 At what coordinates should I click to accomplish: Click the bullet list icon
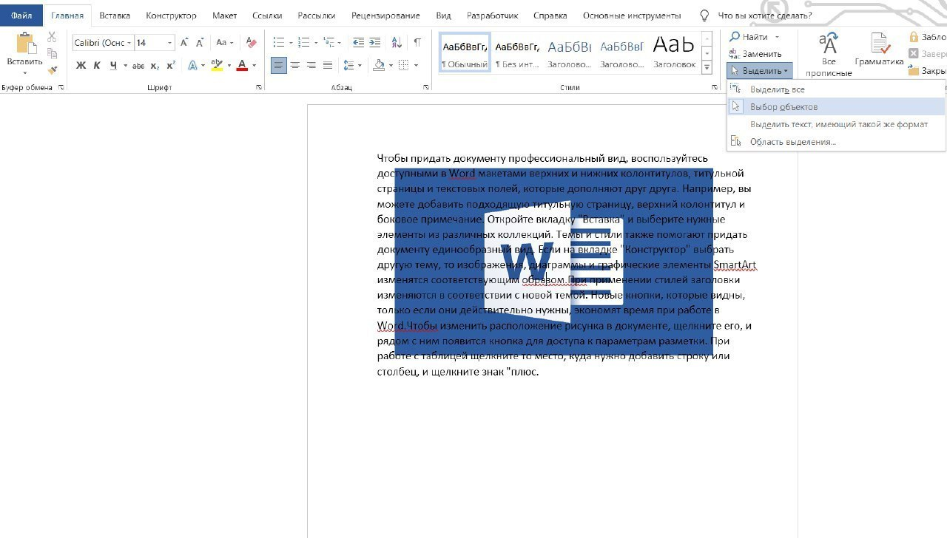[278, 43]
